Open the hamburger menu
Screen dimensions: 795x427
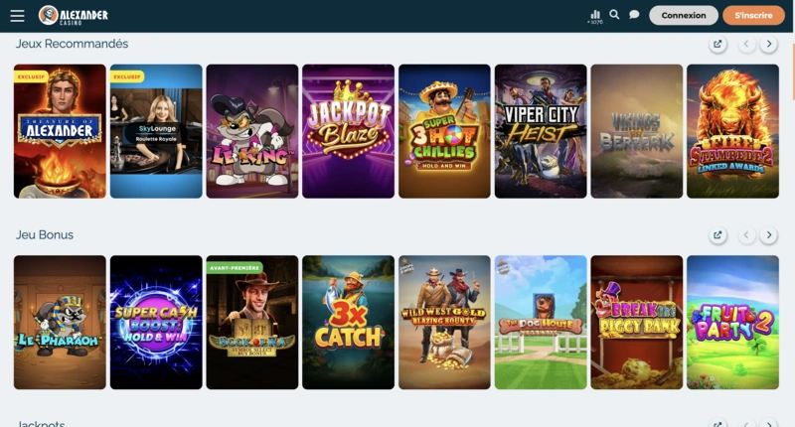[17, 16]
